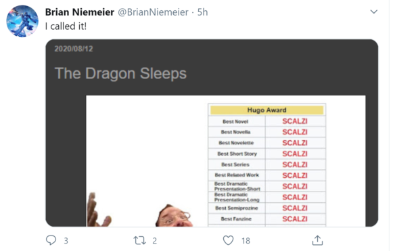The width and height of the screenshot is (395, 251).
Task: Open the Brian Niemeier display name
Action: point(80,12)
